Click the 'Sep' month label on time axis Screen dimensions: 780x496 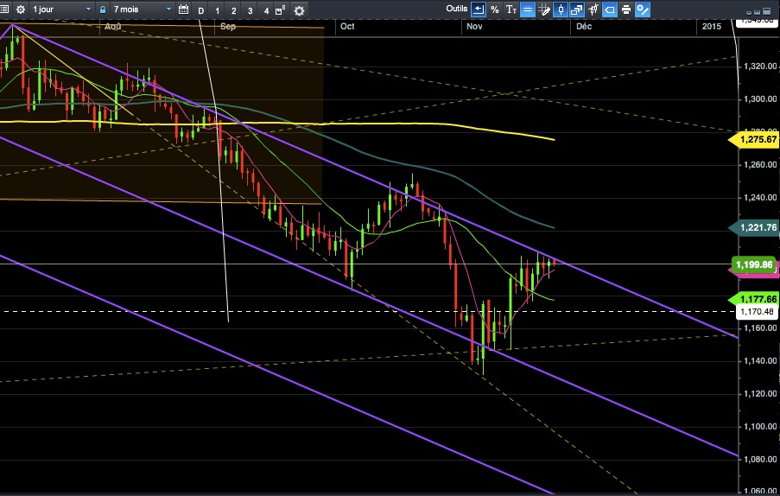(227, 27)
